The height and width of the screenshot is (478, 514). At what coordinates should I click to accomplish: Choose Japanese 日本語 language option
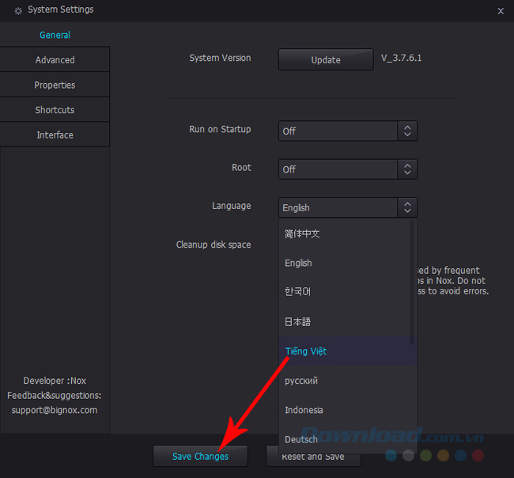click(345, 321)
